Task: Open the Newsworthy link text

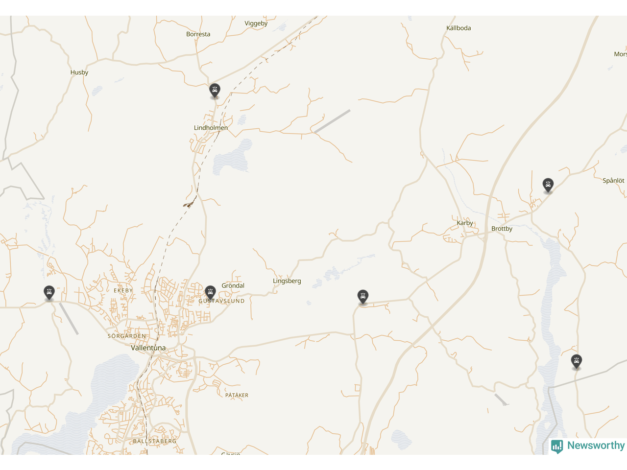Action: pyautogui.click(x=596, y=446)
